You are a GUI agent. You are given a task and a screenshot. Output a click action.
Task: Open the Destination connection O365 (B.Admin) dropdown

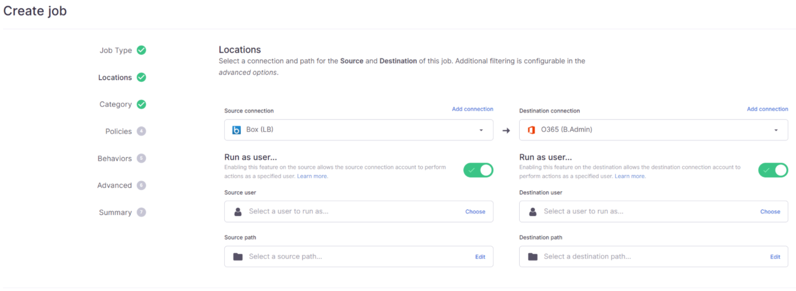(654, 130)
